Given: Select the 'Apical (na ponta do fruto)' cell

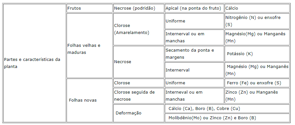Looking at the screenshot, I should coord(194,8).
